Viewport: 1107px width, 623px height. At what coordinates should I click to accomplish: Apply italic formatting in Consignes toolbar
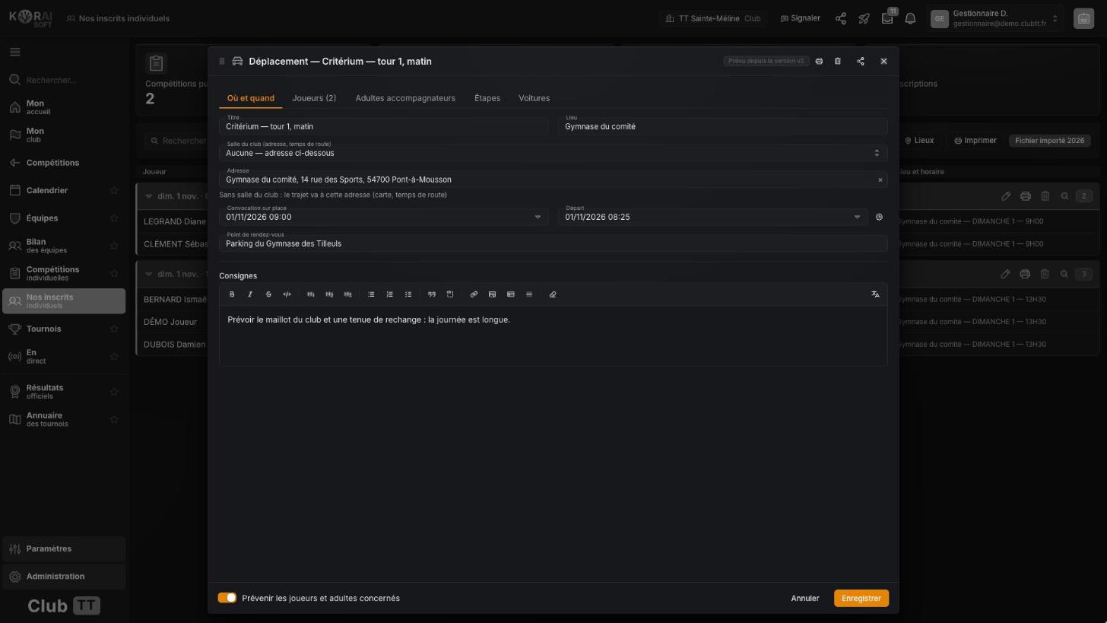pyautogui.click(x=250, y=294)
